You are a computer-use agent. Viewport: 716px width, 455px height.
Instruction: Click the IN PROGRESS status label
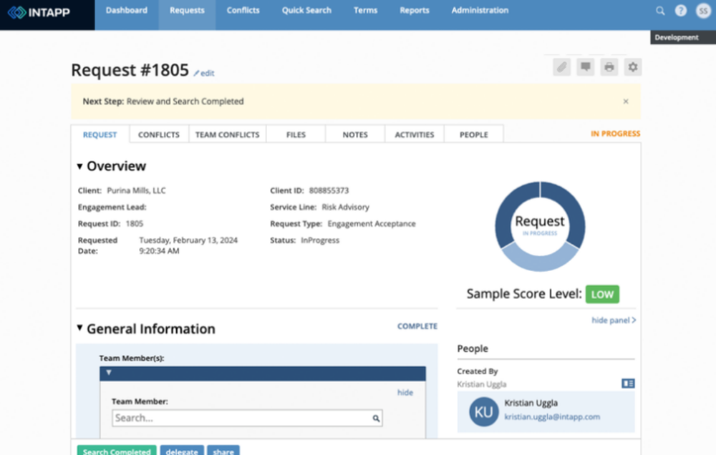[615, 134]
